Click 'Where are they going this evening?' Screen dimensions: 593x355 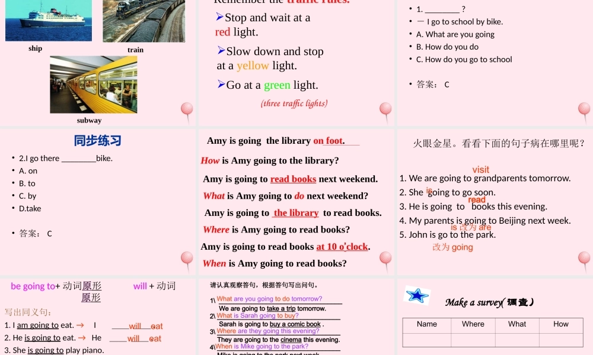pyautogui.click(x=268, y=331)
